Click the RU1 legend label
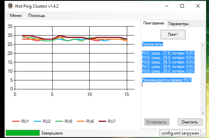Viewport: 209px width, 138px height. click(25, 121)
